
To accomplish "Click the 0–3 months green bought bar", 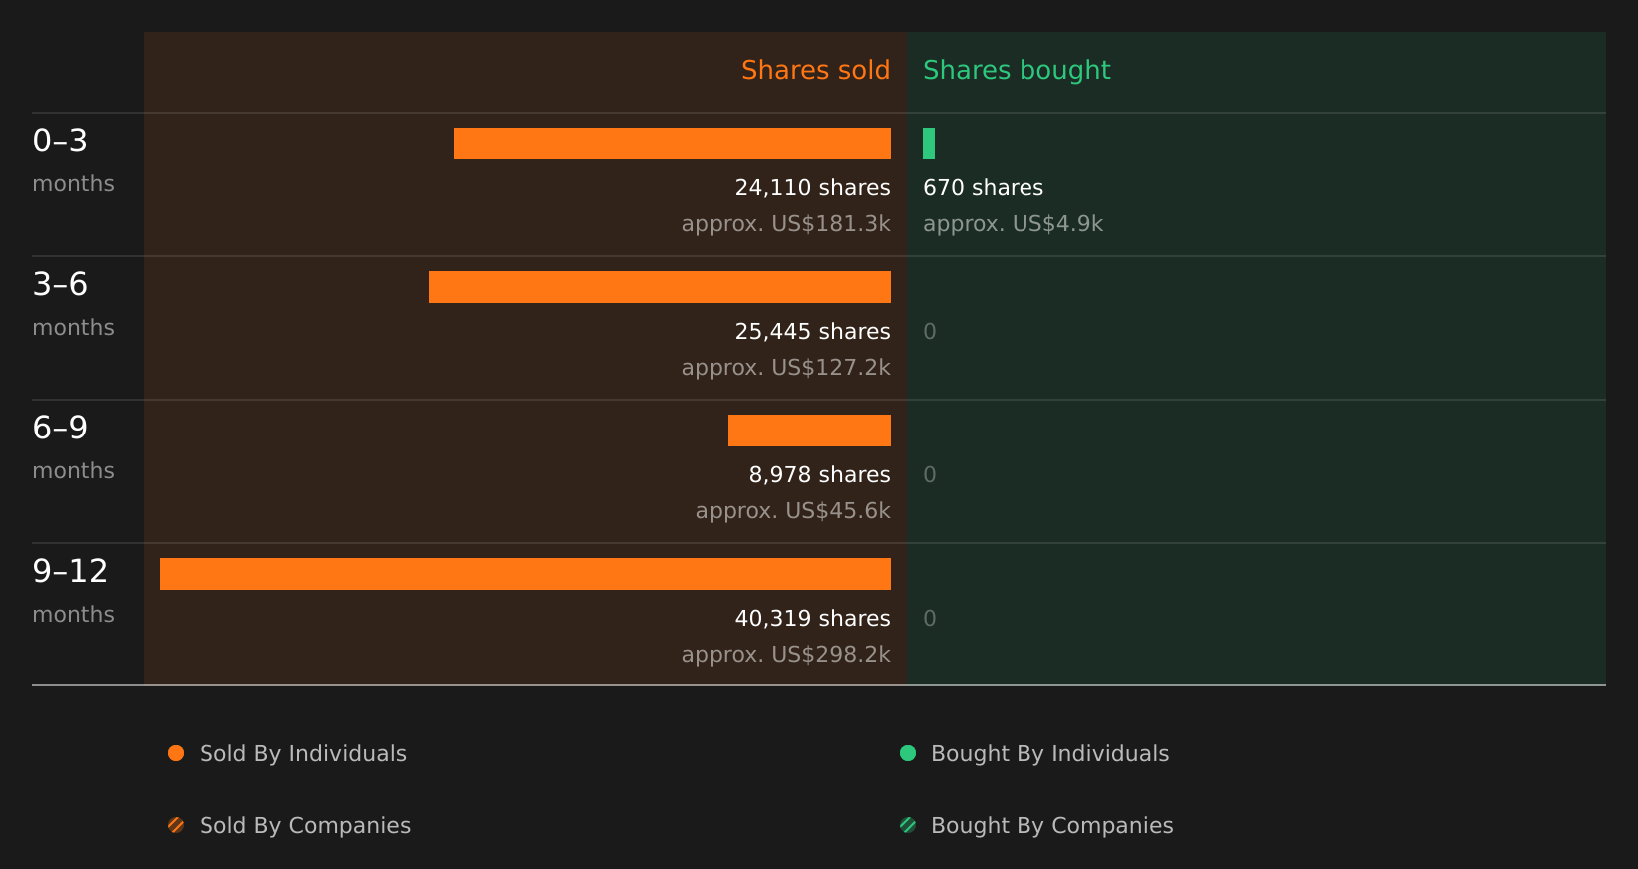I will point(929,144).
